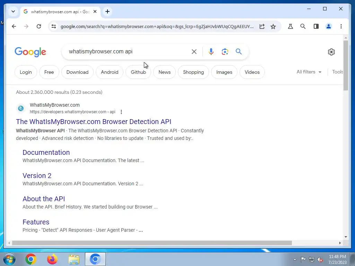Show hidden system tray icons
Image resolution: width=355 pixels, height=266 pixels.
click(295, 259)
